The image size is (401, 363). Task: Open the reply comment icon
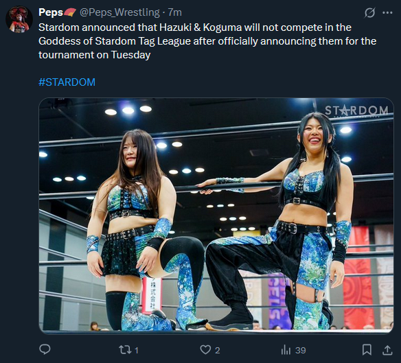point(45,349)
